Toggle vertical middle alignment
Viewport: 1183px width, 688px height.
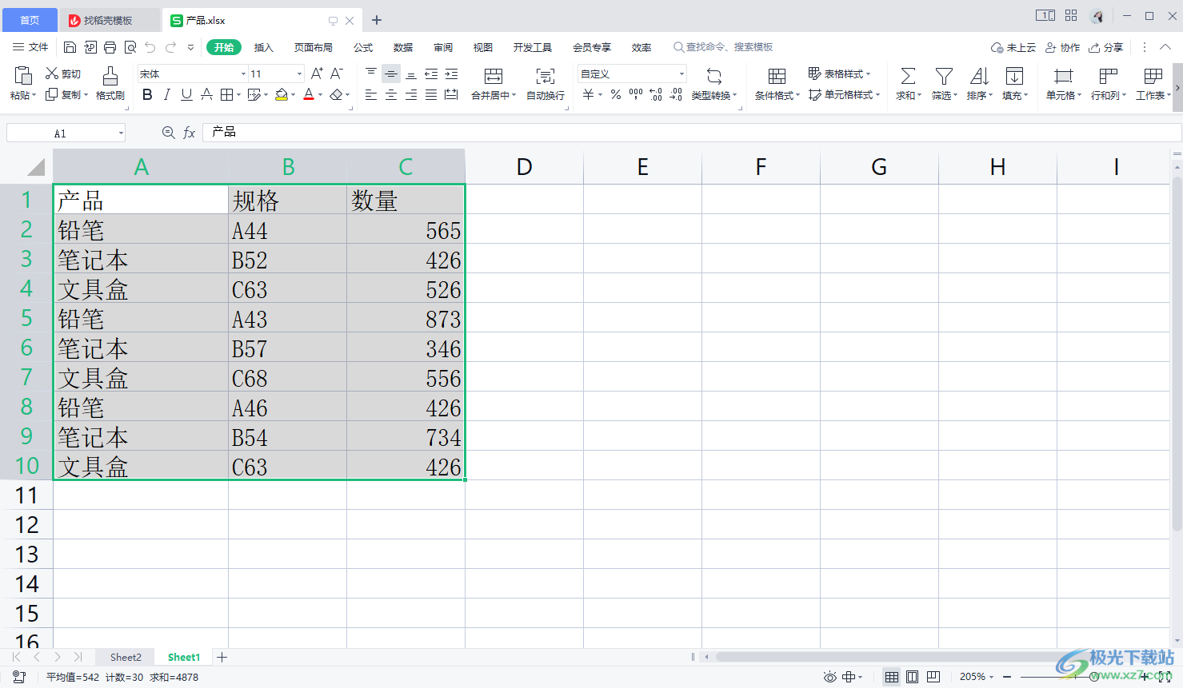(x=391, y=74)
